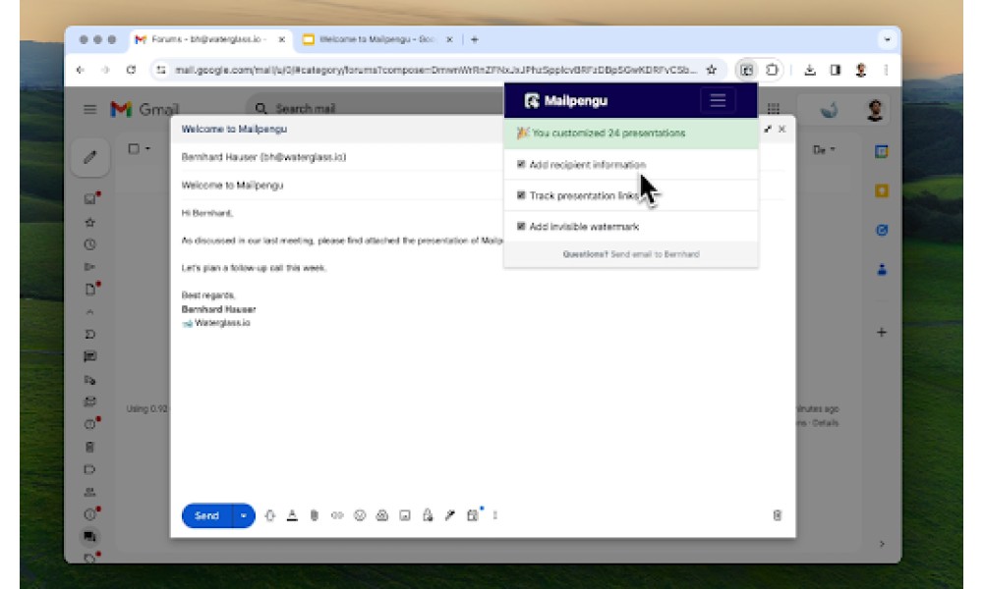The width and height of the screenshot is (983, 589).
Task: Open Google apps grid icon
Action: [x=774, y=109]
